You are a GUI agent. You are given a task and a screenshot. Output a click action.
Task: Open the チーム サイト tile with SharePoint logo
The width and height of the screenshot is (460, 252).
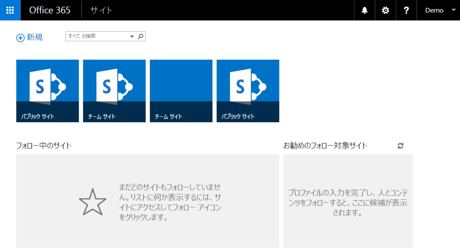tap(114, 91)
